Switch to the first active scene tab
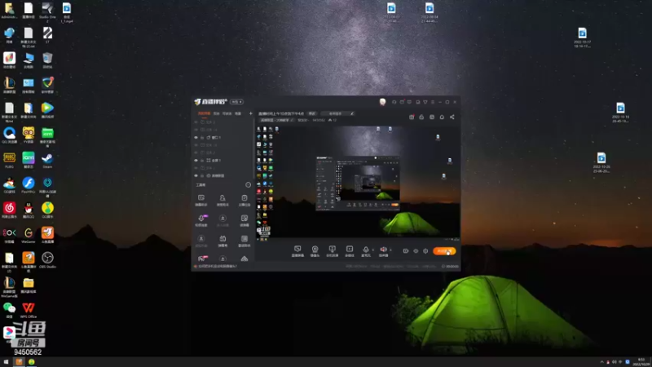Viewport: 652px width, 367px height. coord(204,113)
